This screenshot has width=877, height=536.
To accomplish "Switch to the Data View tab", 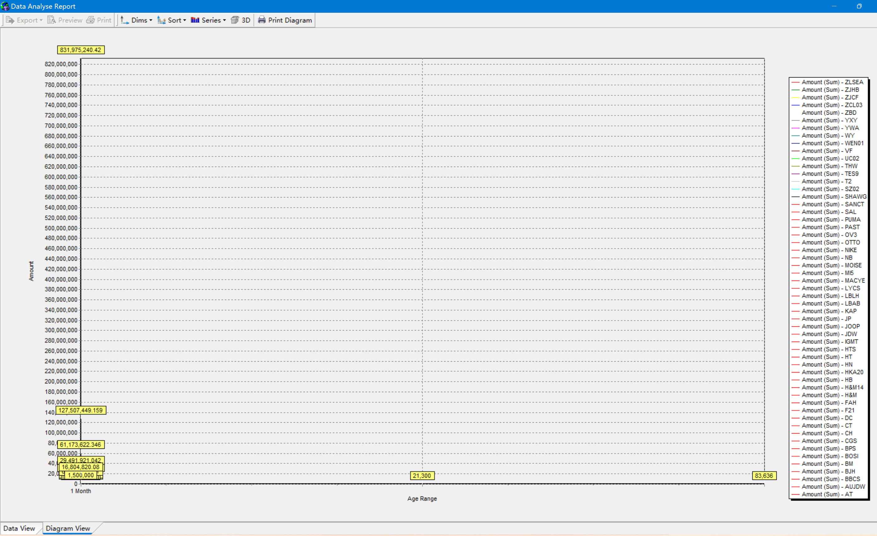I will (x=19, y=528).
